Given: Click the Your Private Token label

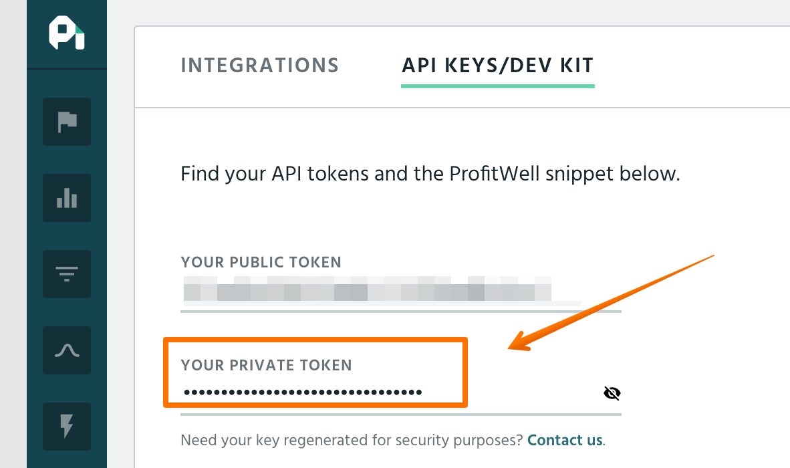Looking at the screenshot, I should pyautogui.click(x=266, y=365).
